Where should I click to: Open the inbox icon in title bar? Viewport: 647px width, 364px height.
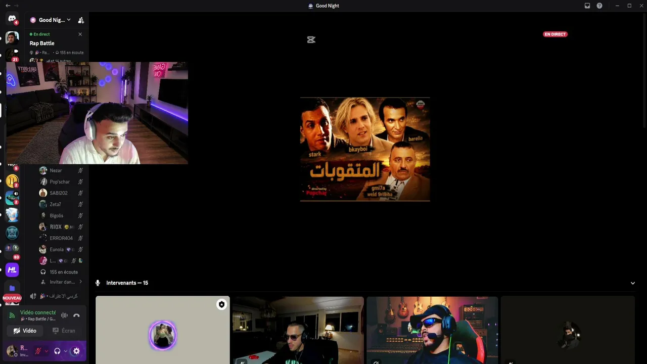pos(587,6)
